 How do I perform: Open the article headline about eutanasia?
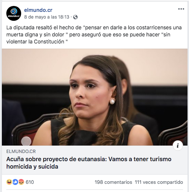click(89, 163)
